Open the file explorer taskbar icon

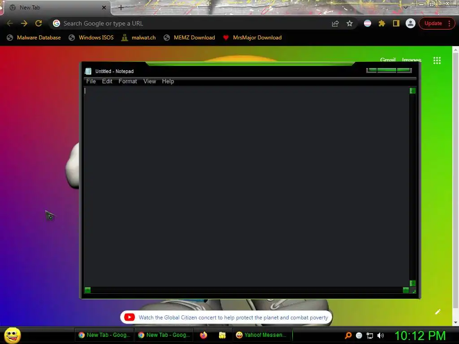[222, 335]
